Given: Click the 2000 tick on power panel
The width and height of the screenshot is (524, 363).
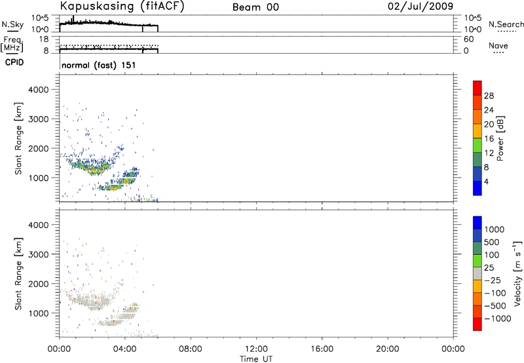Looking at the screenshot, I should click(39, 148).
